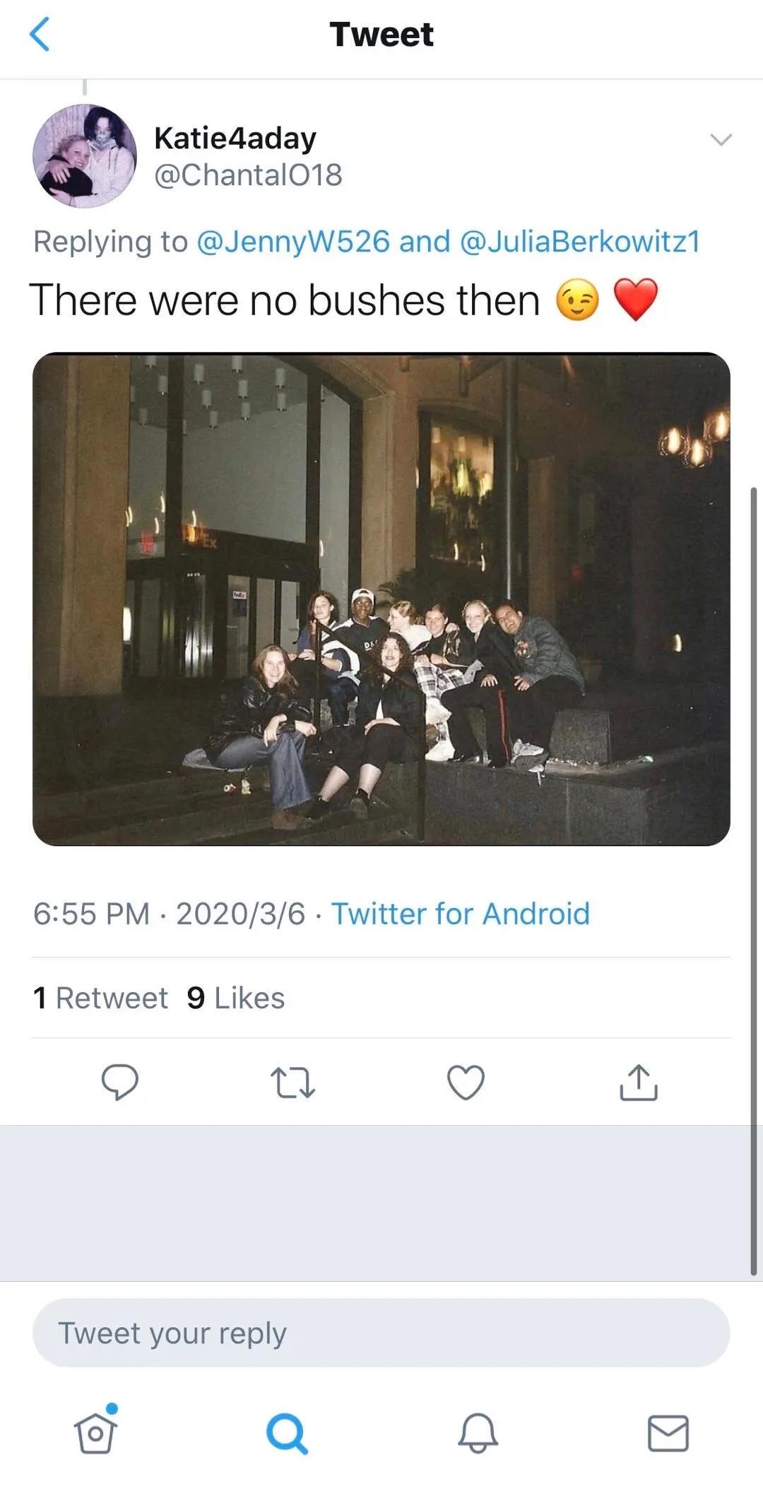Open Direct Messages
Image resolution: width=763 pixels, height=1489 pixels.
pyautogui.click(x=667, y=1435)
